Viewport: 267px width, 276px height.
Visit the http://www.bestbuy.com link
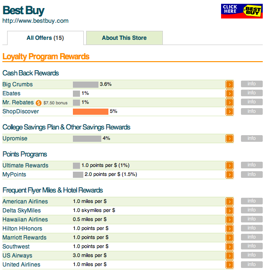[36, 21]
